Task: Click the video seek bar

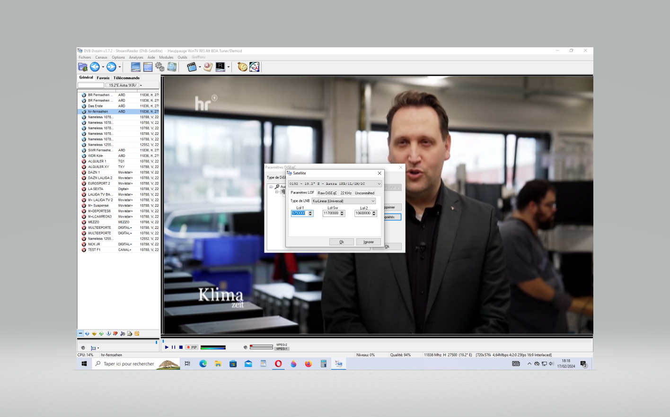Action: coord(377,341)
